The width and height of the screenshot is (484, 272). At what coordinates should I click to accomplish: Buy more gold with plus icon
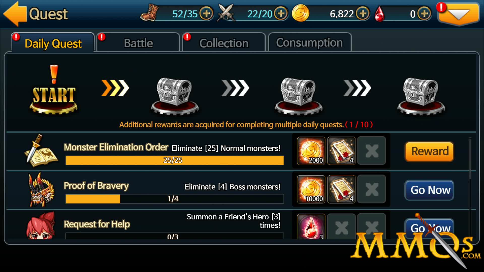[x=363, y=13]
